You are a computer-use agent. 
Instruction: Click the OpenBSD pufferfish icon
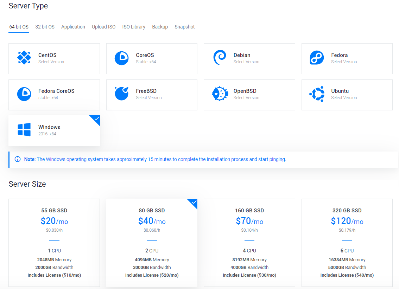[220, 94]
